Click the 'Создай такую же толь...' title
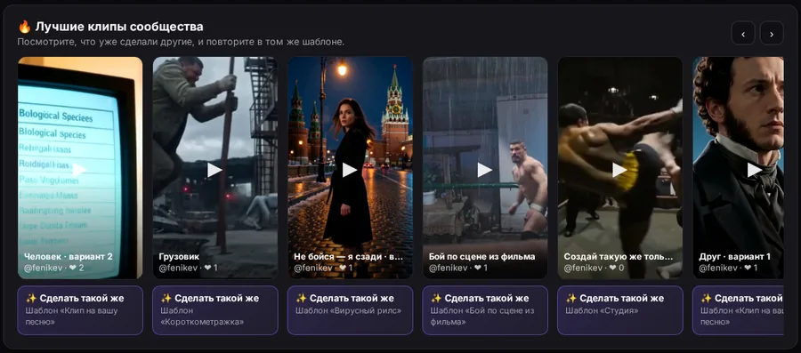The width and height of the screenshot is (801, 353). click(619, 257)
